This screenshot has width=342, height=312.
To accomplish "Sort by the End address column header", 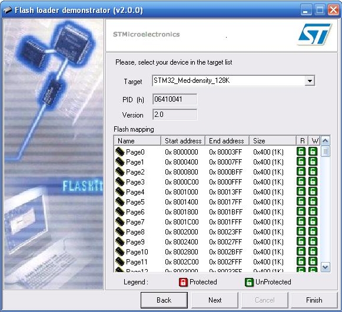I will (x=227, y=141).
